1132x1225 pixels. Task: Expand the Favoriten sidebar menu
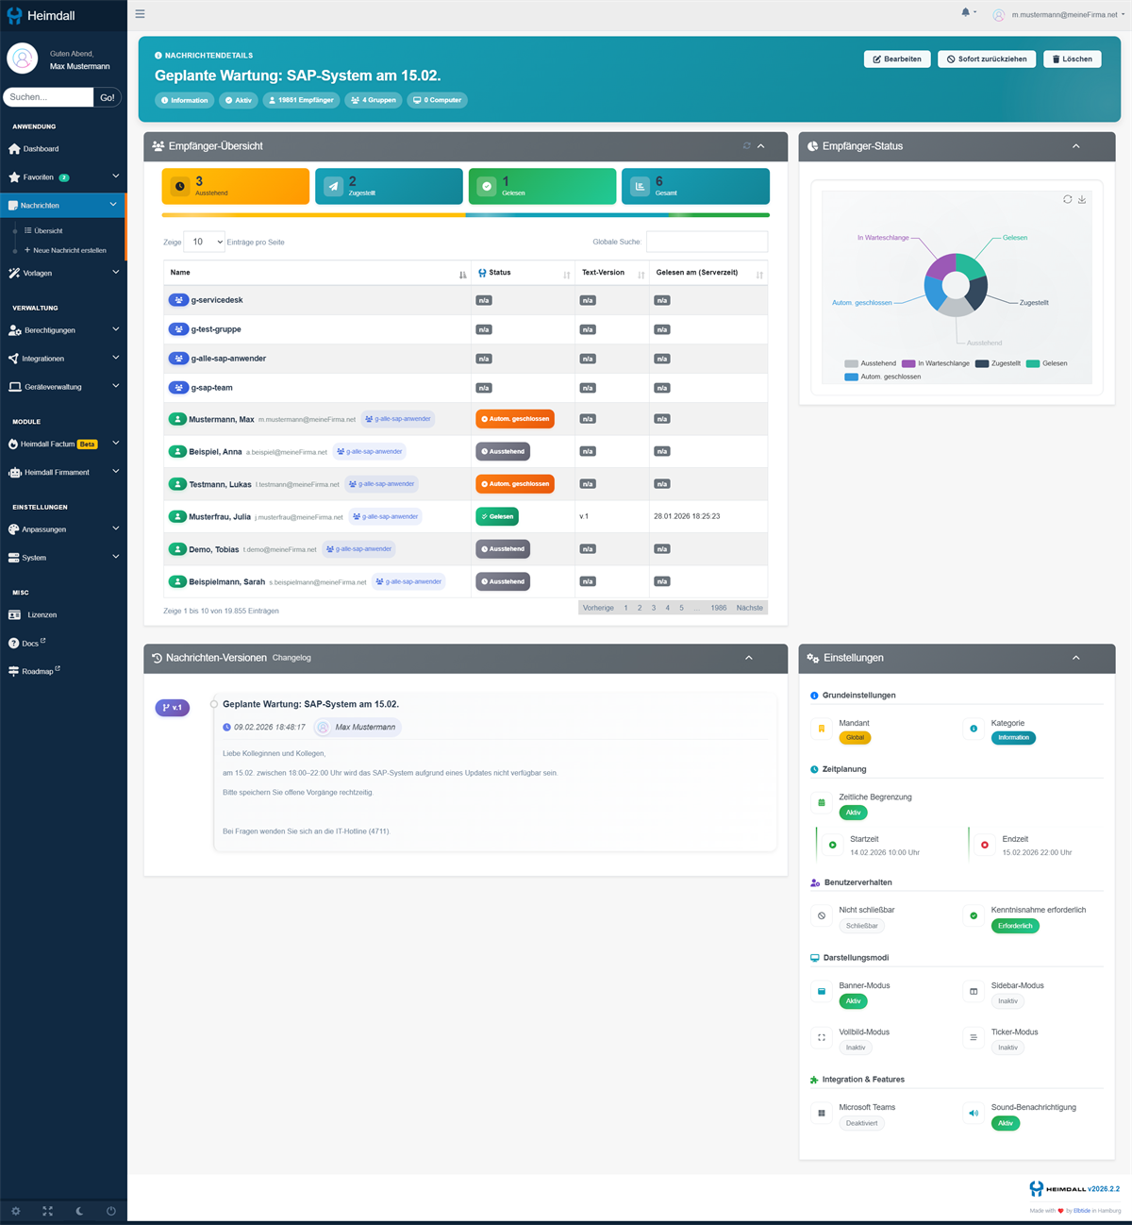click(x=63, y=177)
